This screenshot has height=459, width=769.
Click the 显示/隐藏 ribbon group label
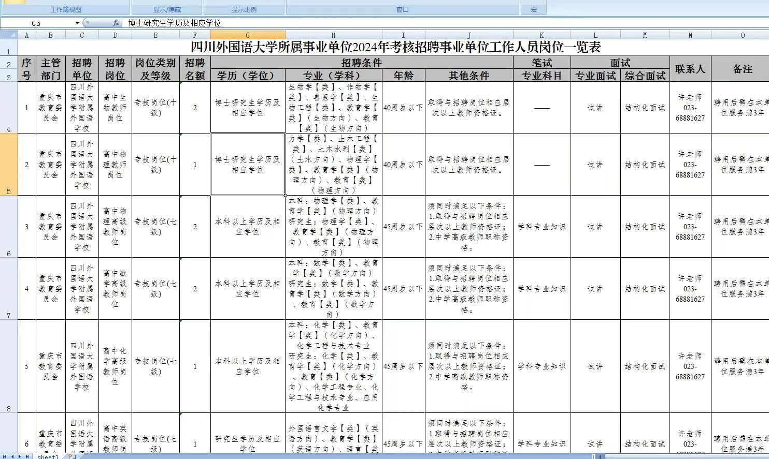click(x=167, y=9)
